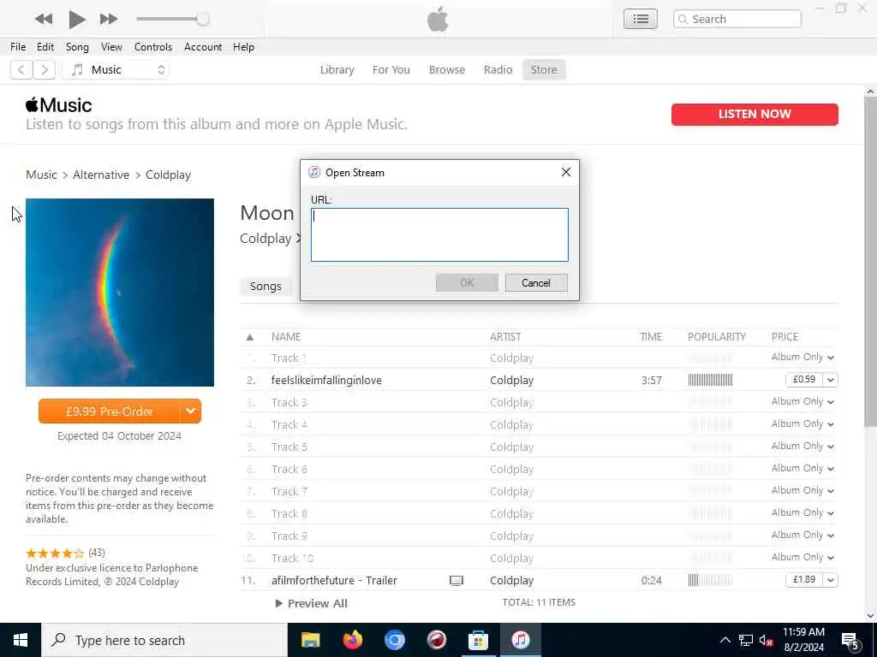
Task: Open the Music media picker dropdown
Action: pyautogui.click(x=116, y=70)
